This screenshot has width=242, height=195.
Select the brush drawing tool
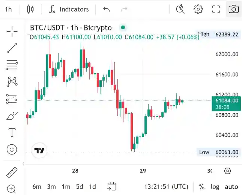click(x=12, y=116)
